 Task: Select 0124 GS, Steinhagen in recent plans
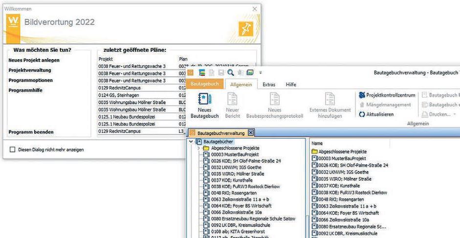119,95
